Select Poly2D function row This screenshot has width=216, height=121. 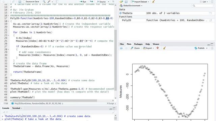[x=166, y=20]
